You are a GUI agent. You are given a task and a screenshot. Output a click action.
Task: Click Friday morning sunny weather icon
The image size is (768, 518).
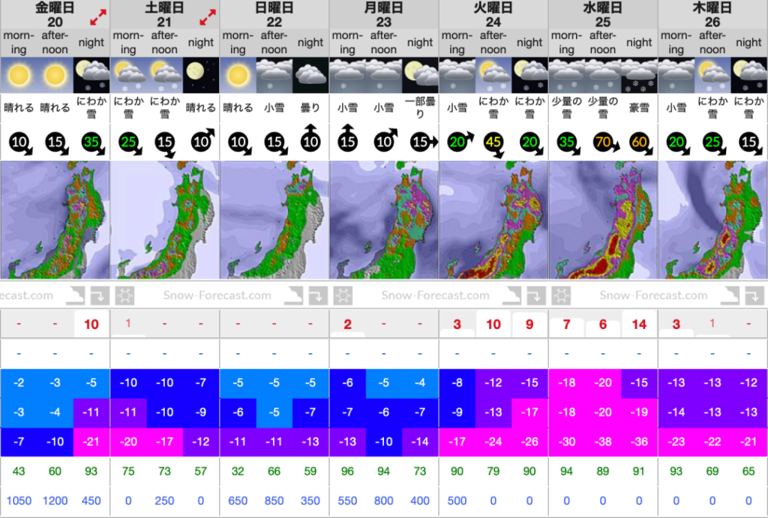(19, 76)
